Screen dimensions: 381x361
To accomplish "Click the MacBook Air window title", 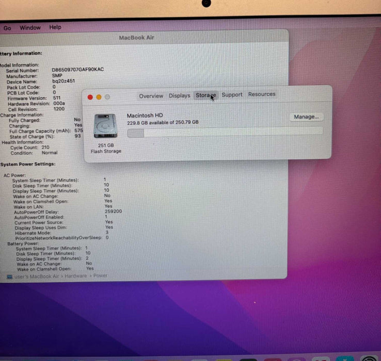I will point(137,38).
